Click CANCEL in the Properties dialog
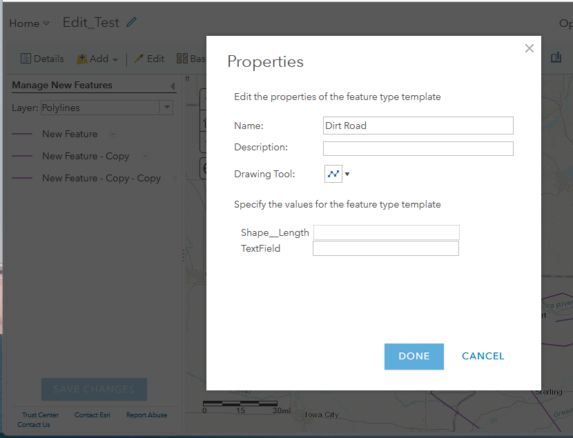The image size is (573, 438). [x=483, y=356]
